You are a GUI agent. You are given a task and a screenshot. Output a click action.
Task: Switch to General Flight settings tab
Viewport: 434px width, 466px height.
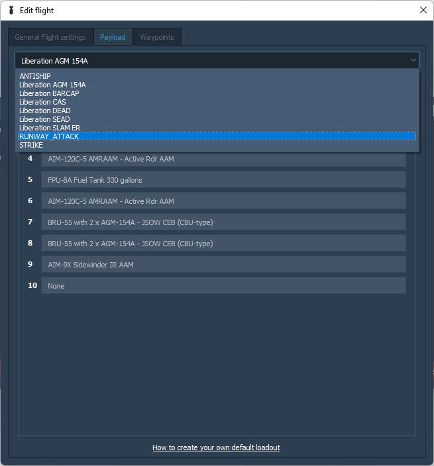(x=50, y=37)
